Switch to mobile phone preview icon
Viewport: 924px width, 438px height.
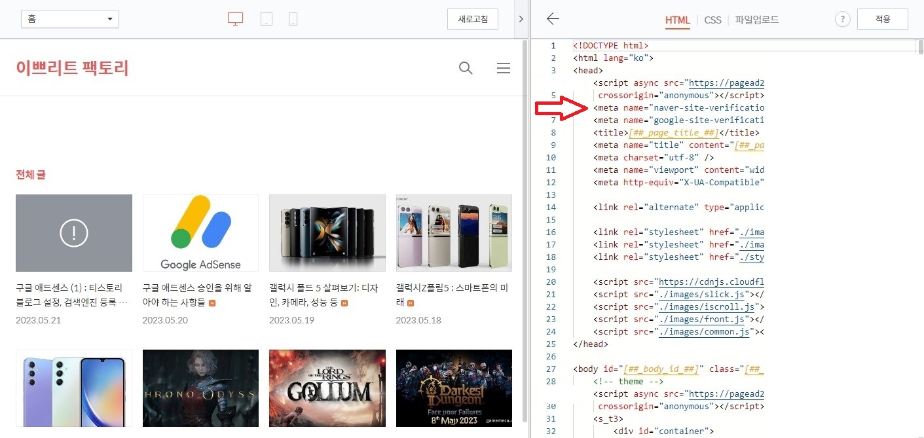293,19
